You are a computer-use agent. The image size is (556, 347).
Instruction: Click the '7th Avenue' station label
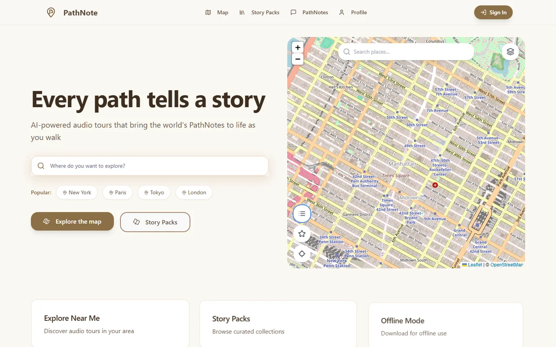tap(437, 111)
